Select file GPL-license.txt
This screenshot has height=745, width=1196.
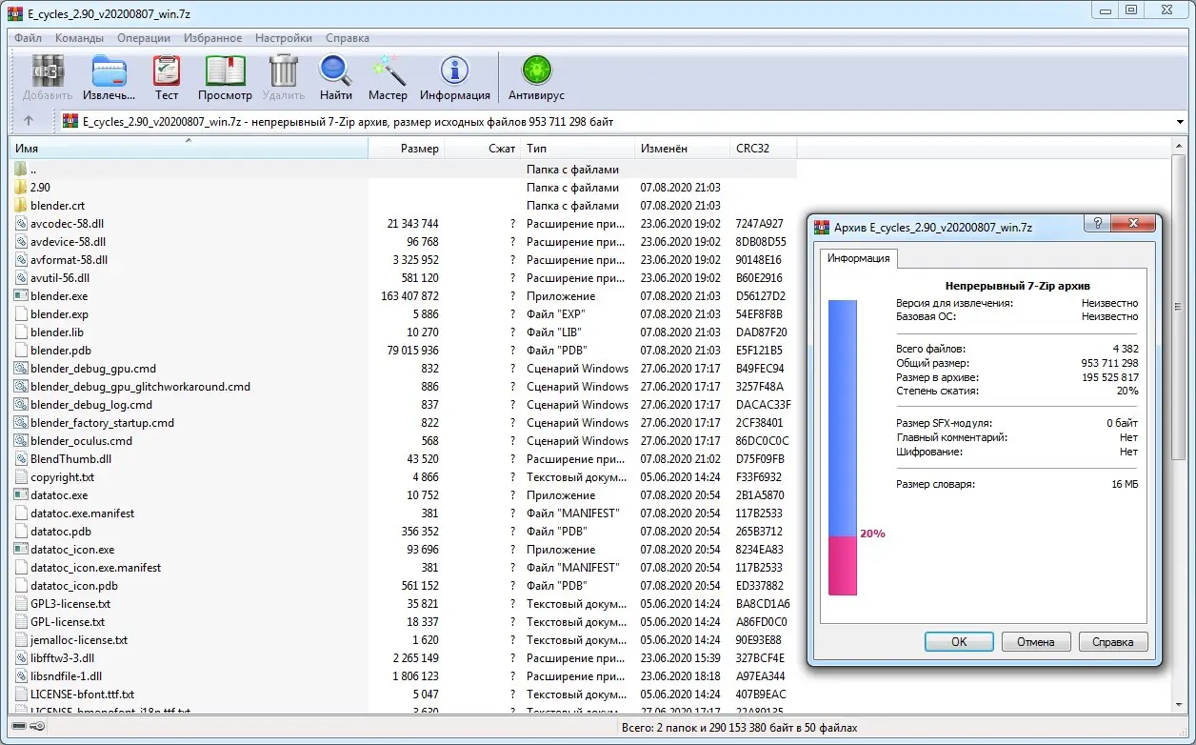click(68, 622)
